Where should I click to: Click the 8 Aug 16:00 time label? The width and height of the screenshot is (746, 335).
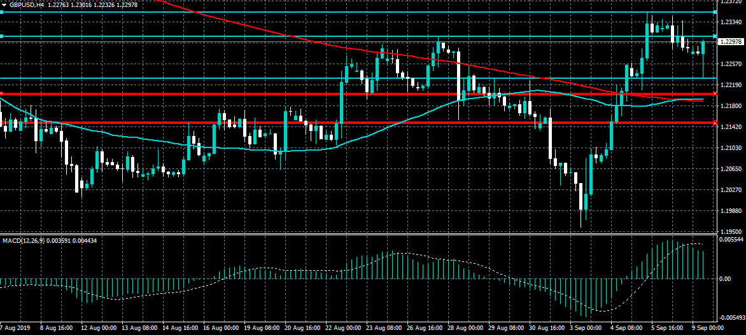pos(56,329)
